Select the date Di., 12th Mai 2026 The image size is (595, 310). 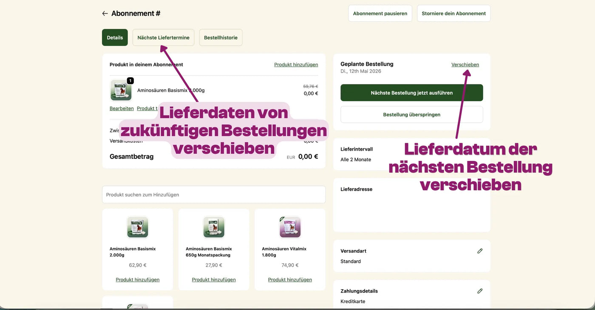click(361, 71)
